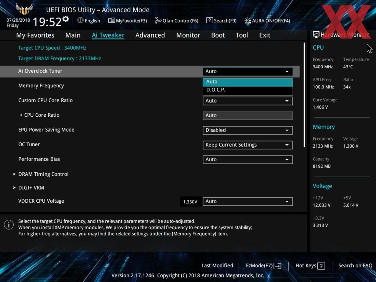
Task: Open the Tool tab
Action: click(242, 35)
